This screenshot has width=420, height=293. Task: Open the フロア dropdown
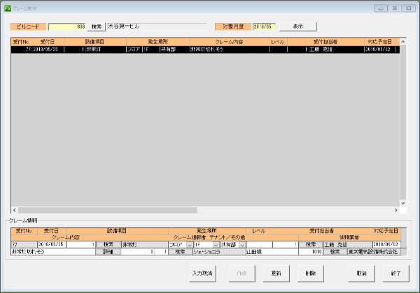(x=190, y=245)
